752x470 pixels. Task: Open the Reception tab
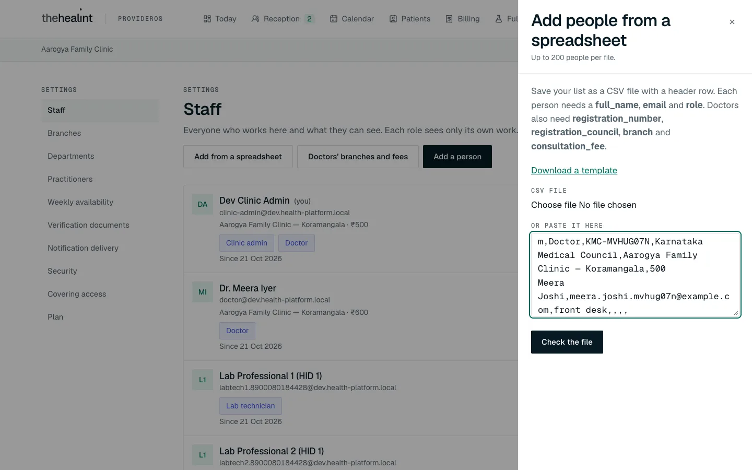[x=283, y=19]
